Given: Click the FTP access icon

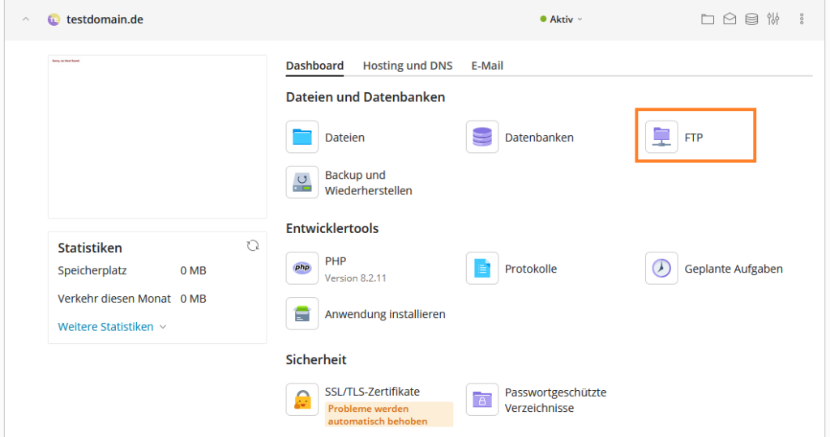Looking at the screenshot, I should (x=661, y=137).
